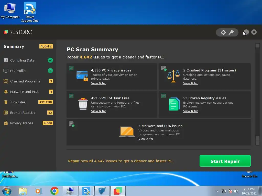This screenshot has height=196, width=262.
Task: Click the Privacy Traces lock icon
Action: click(6, 123)
